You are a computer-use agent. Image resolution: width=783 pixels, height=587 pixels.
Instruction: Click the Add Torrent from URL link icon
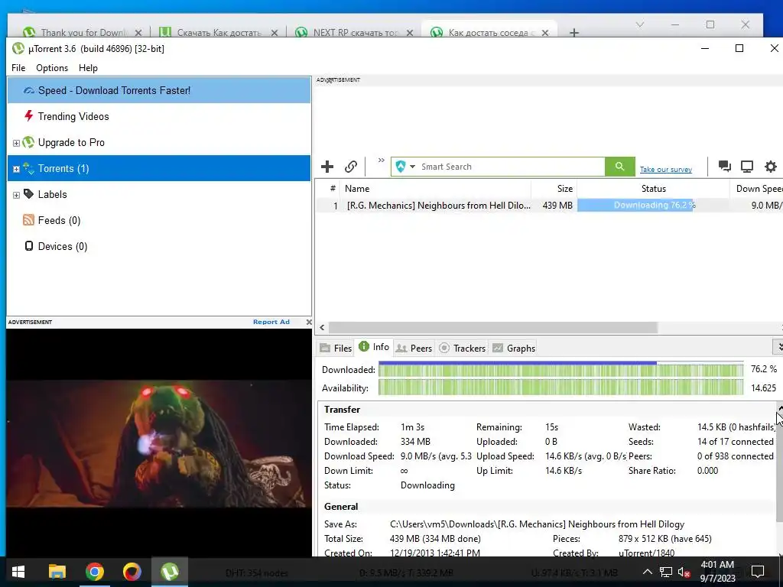(351, 167)
